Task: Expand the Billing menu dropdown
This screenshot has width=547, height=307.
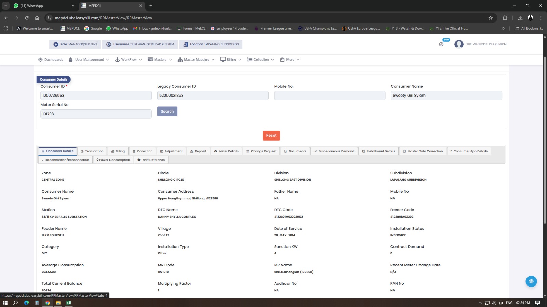Action: (231, 60)
